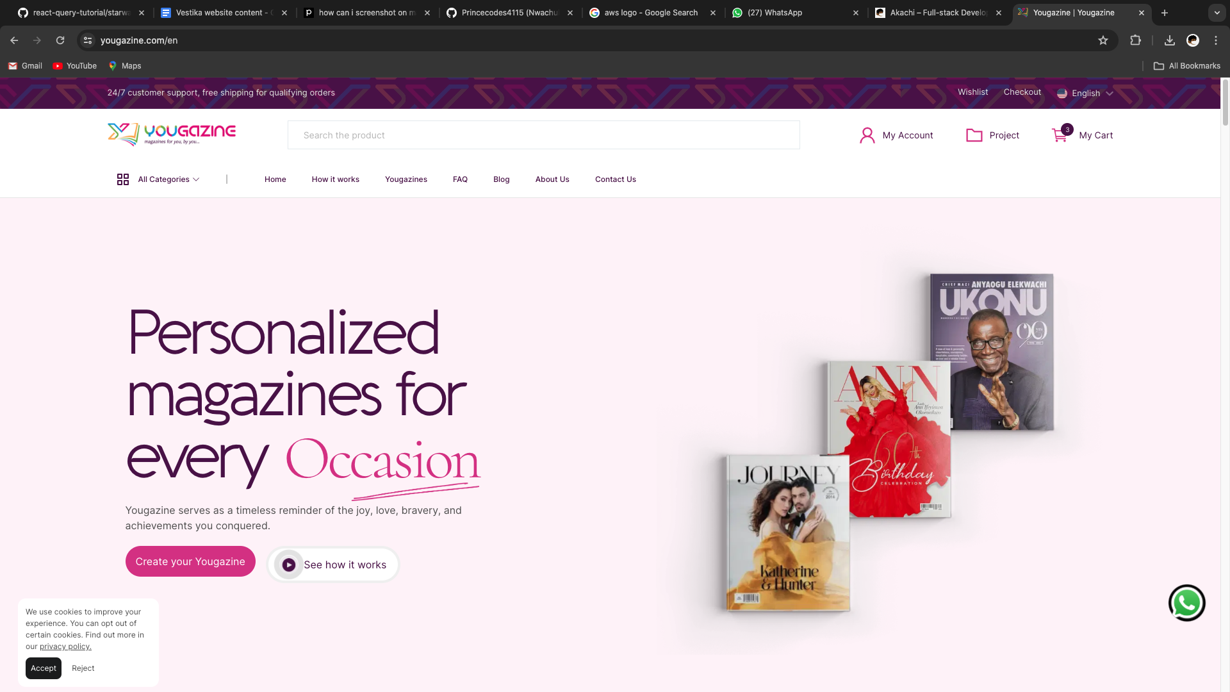Screen dimensions: 1230x692
Task: Reload the page
Action: click(60, 40)
